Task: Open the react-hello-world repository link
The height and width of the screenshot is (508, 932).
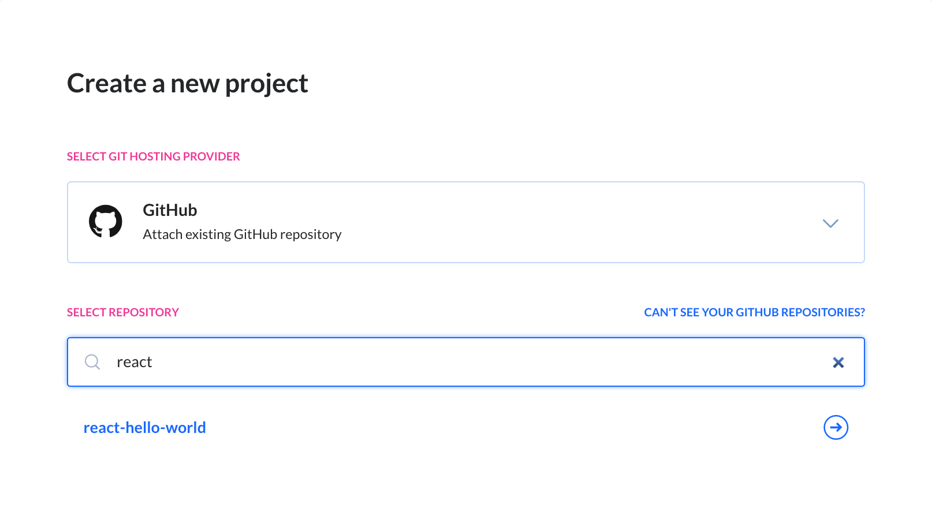Action: click(x=144, y=428)
